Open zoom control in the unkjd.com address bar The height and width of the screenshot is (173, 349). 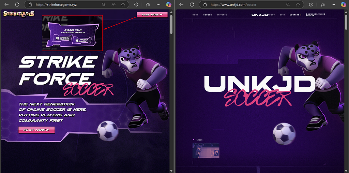click(x=288, y=4)
